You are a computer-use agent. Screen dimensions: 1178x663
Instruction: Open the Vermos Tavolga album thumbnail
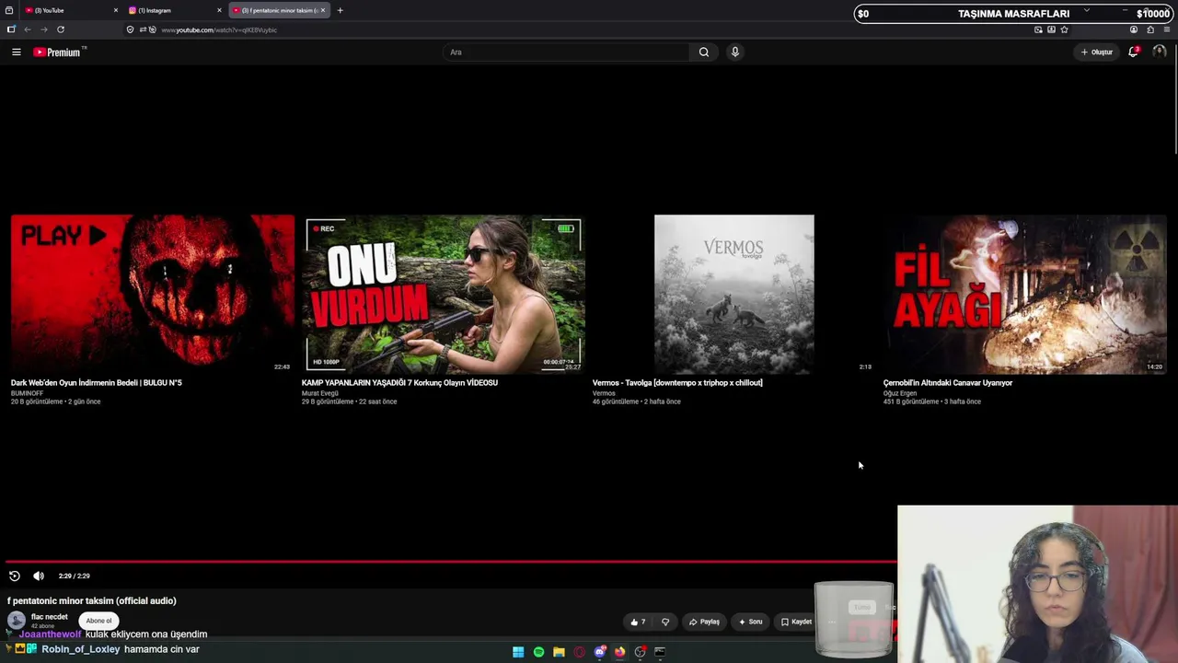click(734, 295)
